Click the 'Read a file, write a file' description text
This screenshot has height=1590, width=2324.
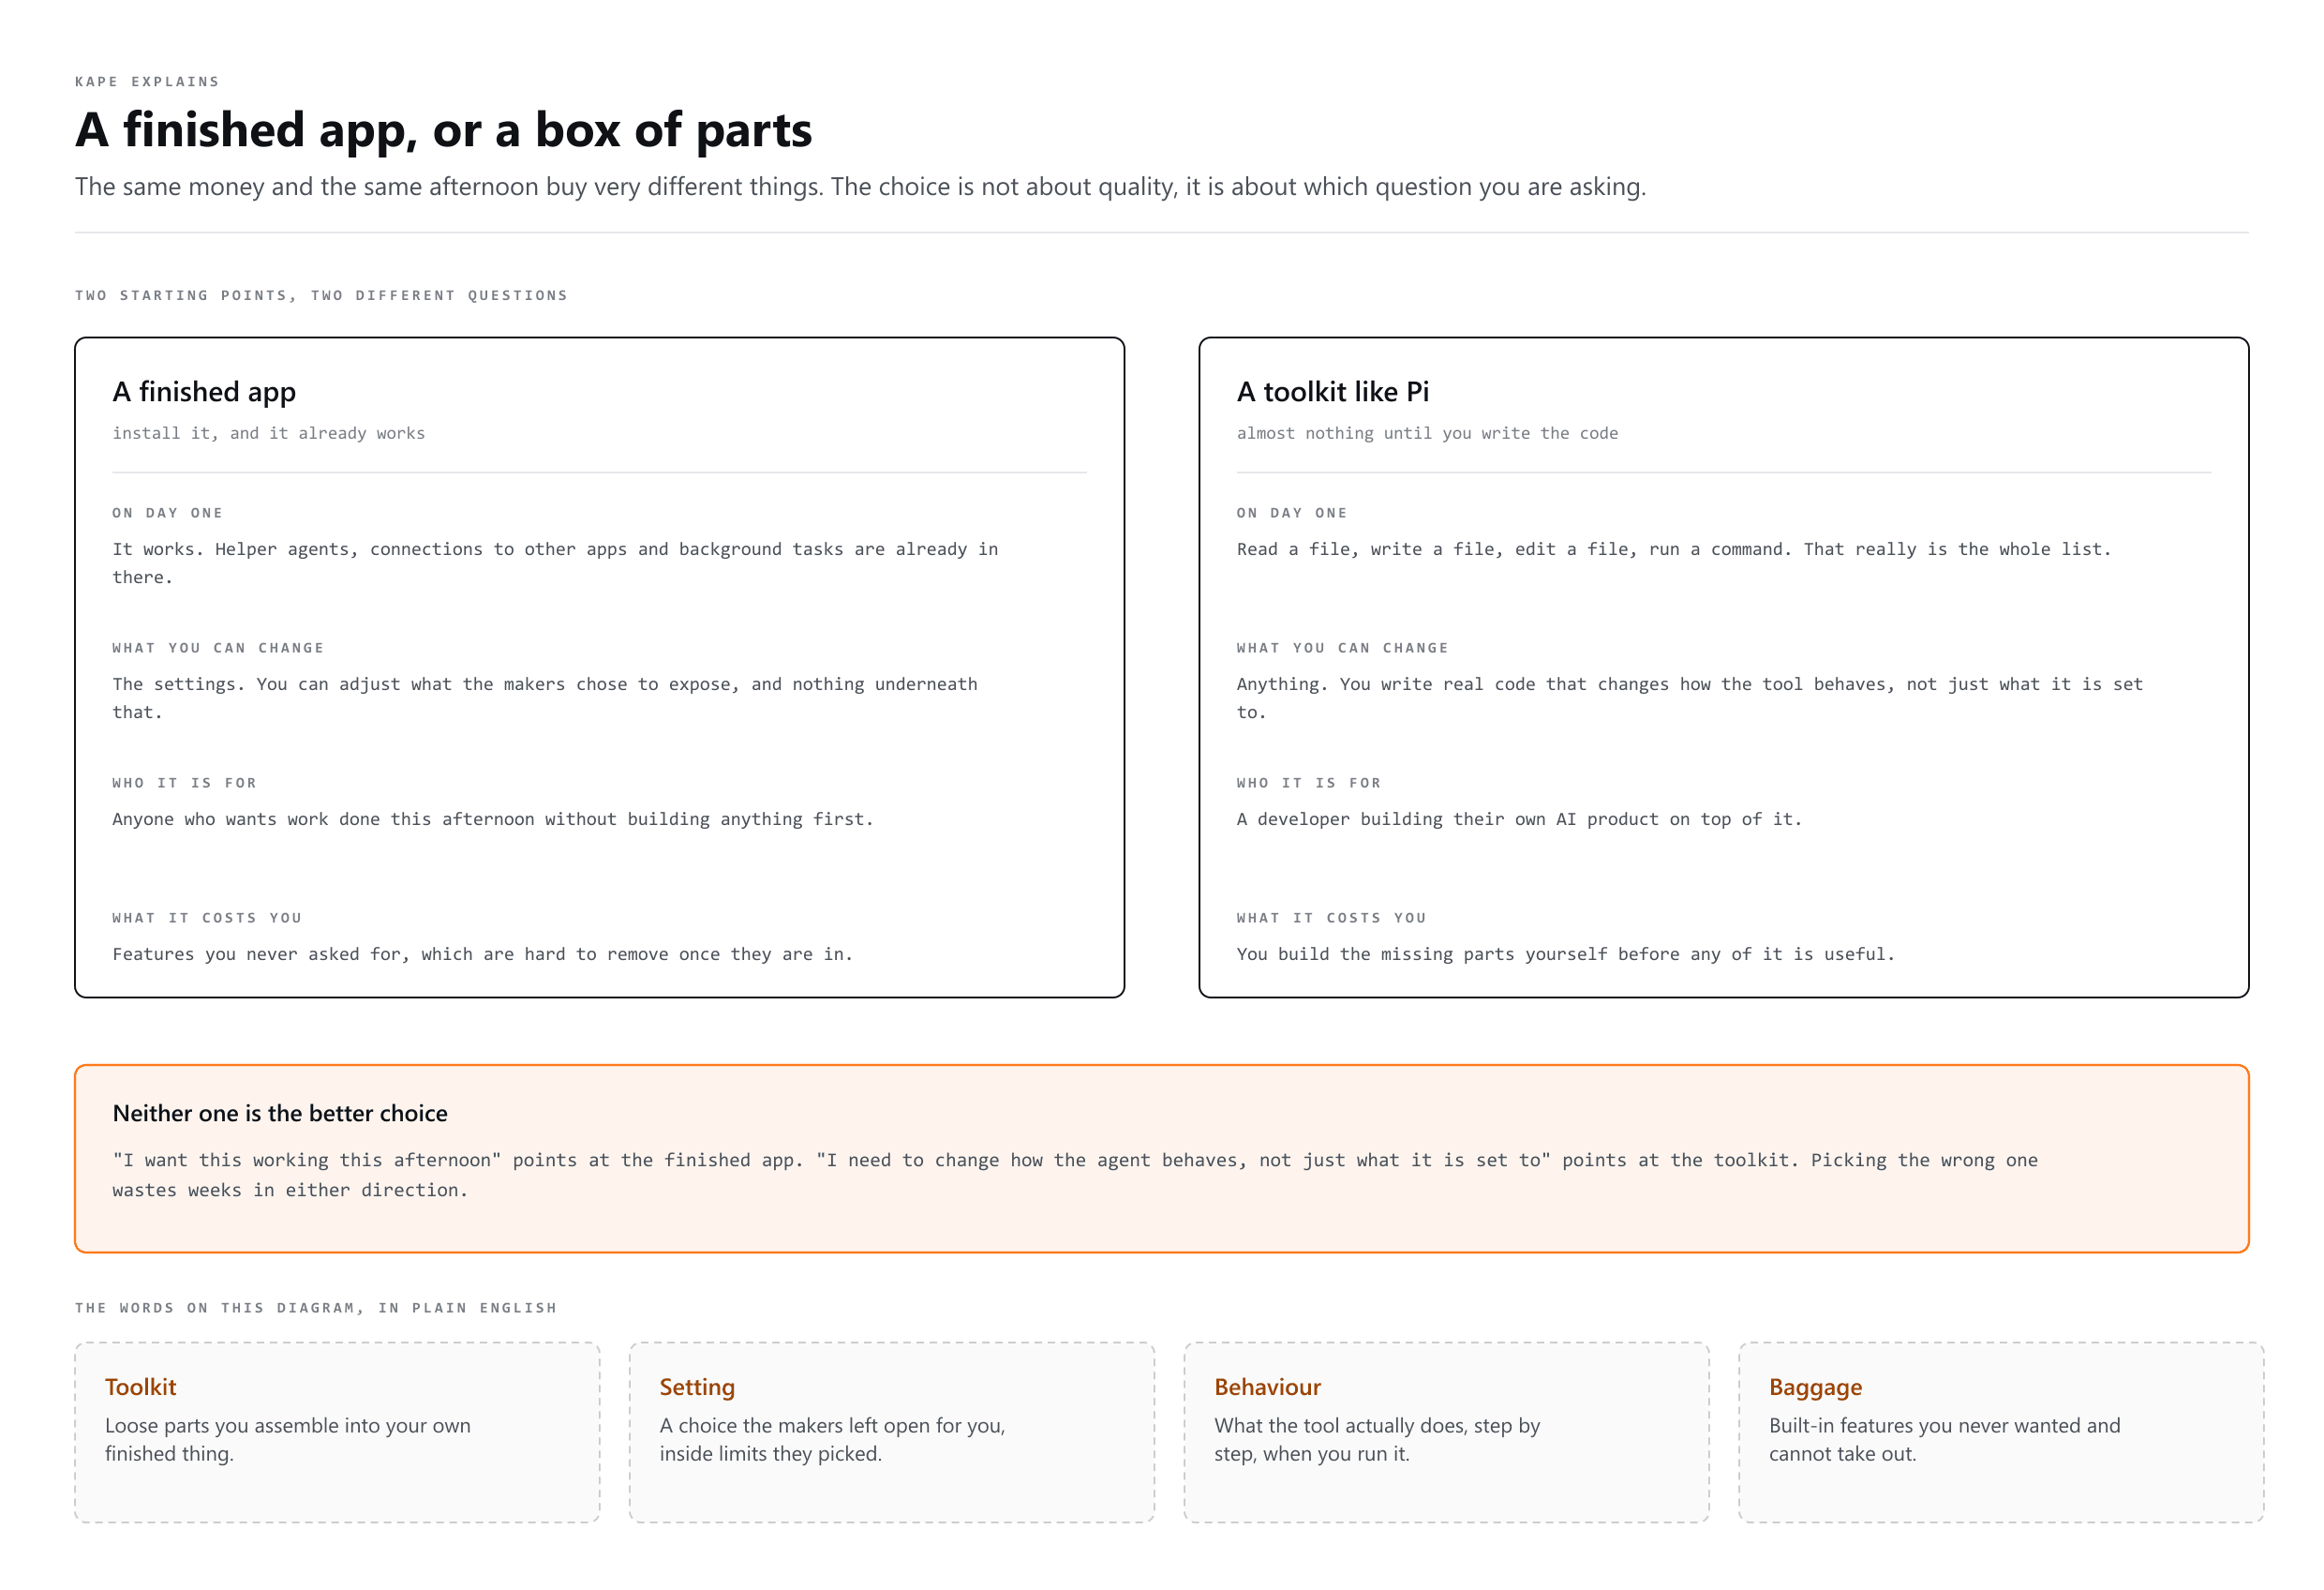pos(1673,549)
